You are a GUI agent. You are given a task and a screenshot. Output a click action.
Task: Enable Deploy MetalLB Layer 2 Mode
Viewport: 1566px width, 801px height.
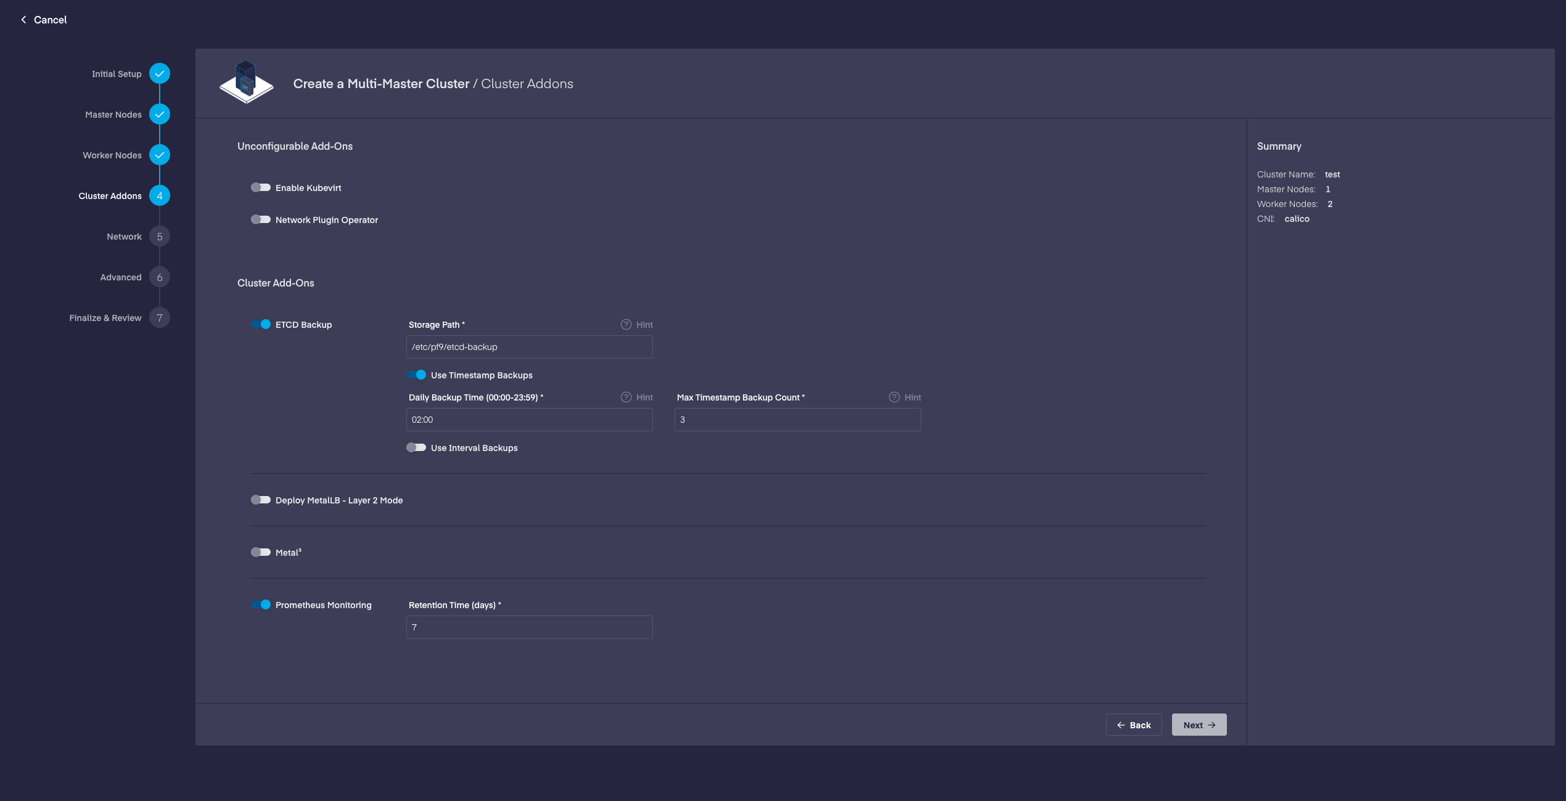click(x=261, y=500)
